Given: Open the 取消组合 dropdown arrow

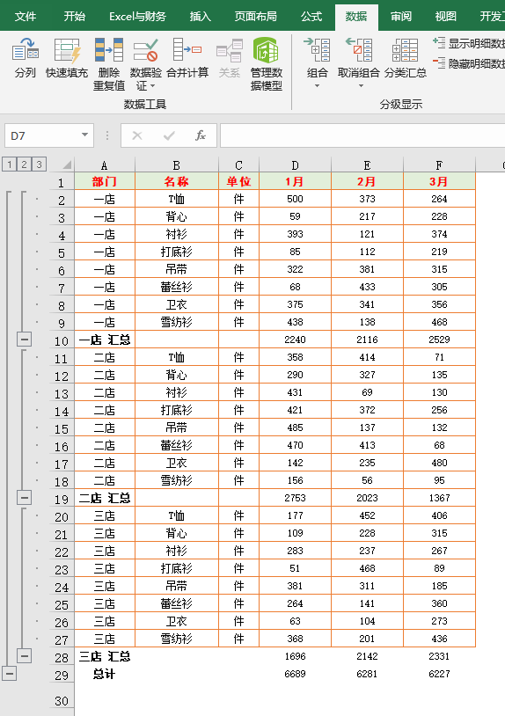Looking at the screenshot, I should tap(361, 86).
